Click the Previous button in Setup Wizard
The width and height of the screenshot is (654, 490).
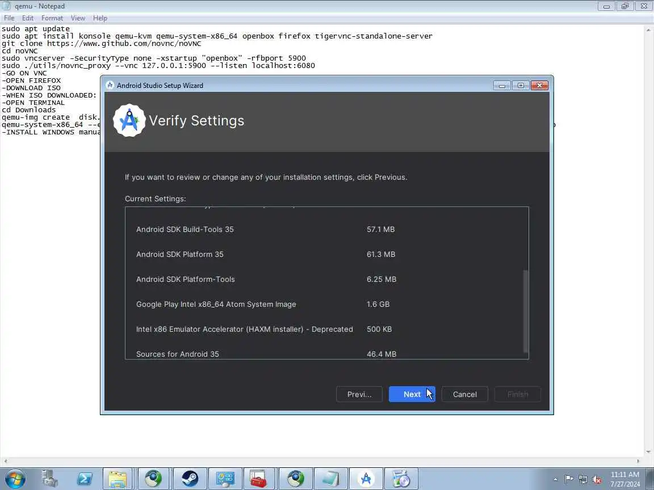click(x=359, y=394)
